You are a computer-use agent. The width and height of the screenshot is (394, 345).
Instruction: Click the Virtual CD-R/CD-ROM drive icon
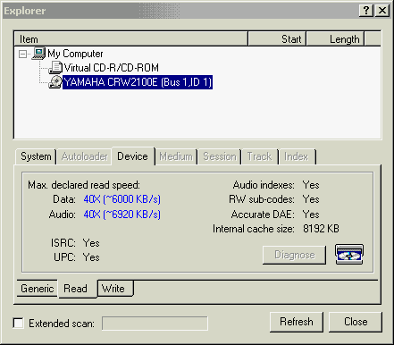[55, 68]
